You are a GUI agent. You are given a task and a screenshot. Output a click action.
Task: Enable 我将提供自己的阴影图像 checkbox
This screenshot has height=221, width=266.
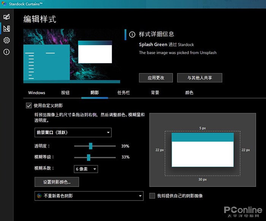click(152, 196)
